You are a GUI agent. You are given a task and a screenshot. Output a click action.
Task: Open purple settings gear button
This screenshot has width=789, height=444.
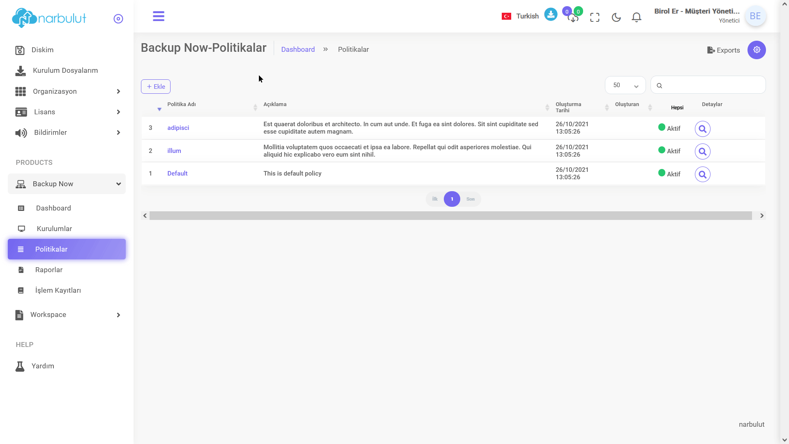(x=756, y=50)
